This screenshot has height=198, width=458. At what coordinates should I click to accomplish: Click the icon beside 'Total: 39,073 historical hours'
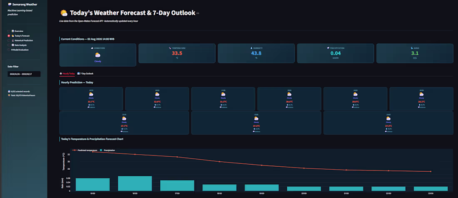9,95
